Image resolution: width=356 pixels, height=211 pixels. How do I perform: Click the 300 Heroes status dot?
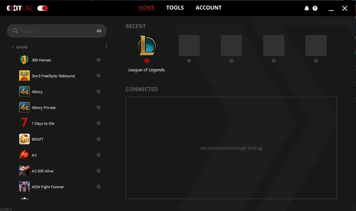99,60
